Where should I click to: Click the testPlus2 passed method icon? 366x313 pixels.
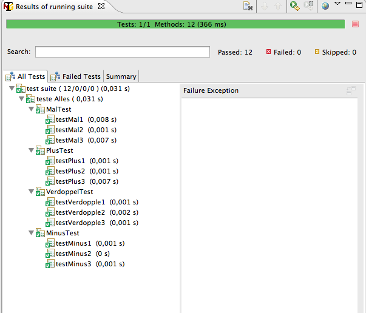50,171
